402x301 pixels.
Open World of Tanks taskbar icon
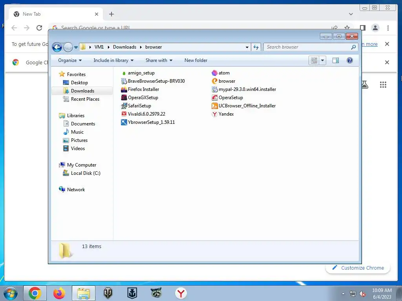click(x=108, y=293)
